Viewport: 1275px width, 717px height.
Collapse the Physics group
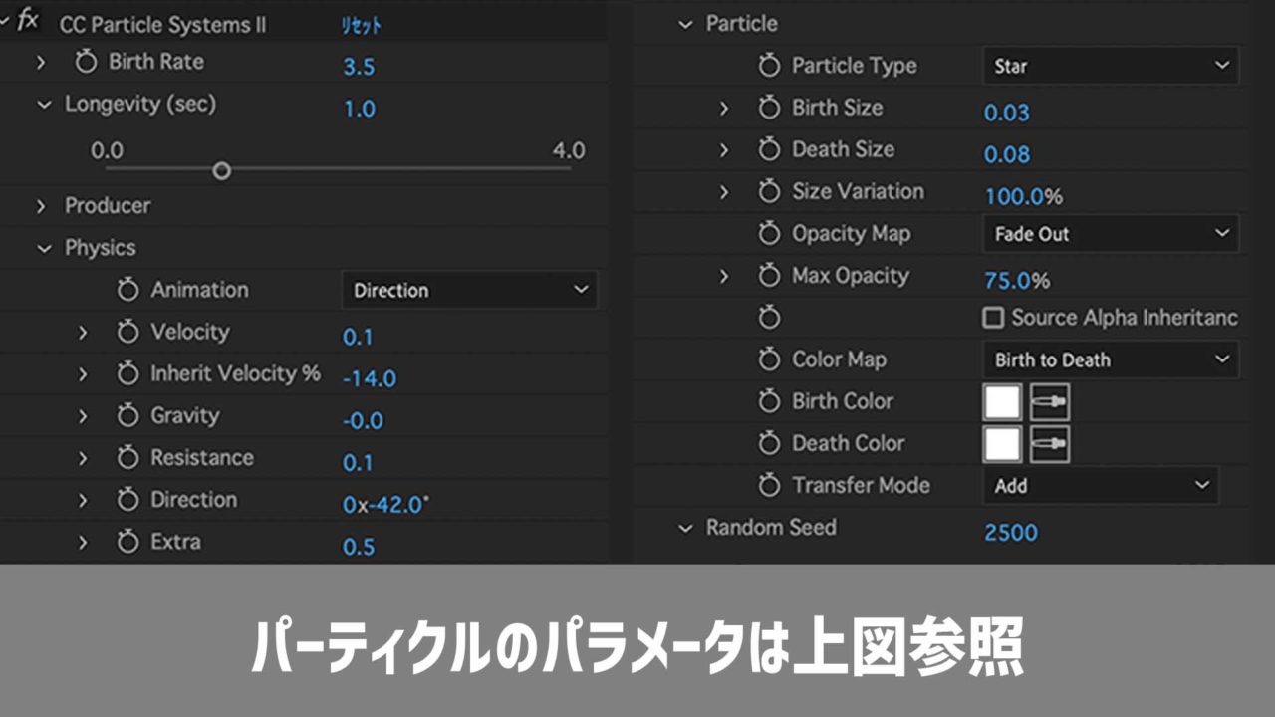click(43, 249)
